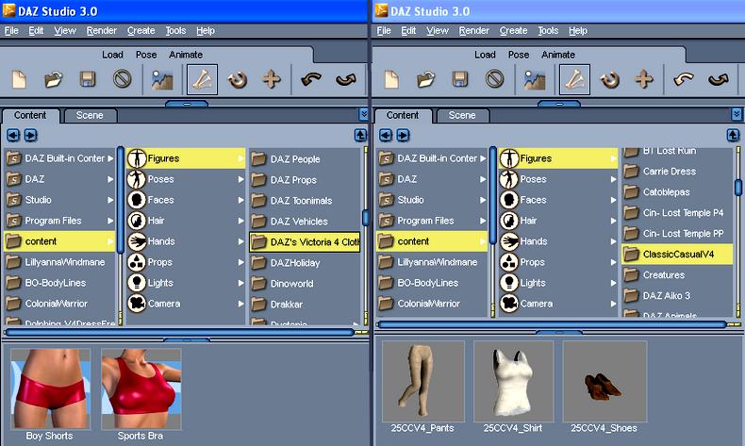Click the Render image icon in right window

click(535, 80)
